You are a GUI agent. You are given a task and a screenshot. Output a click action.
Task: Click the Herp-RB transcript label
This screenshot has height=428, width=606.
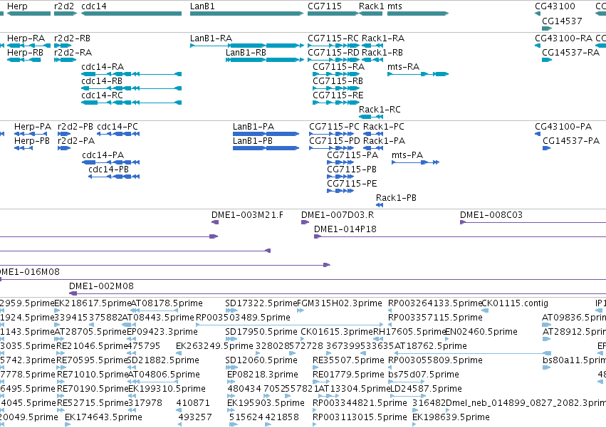[25, 53]
